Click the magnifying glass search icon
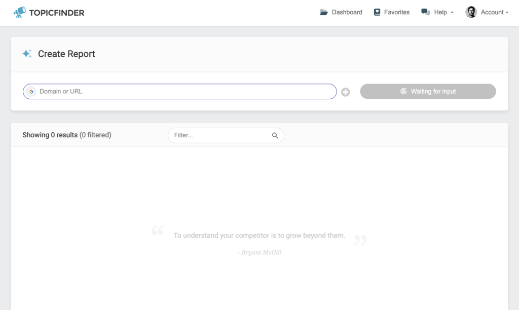519x310 pixels. click(x=275, y=136)
